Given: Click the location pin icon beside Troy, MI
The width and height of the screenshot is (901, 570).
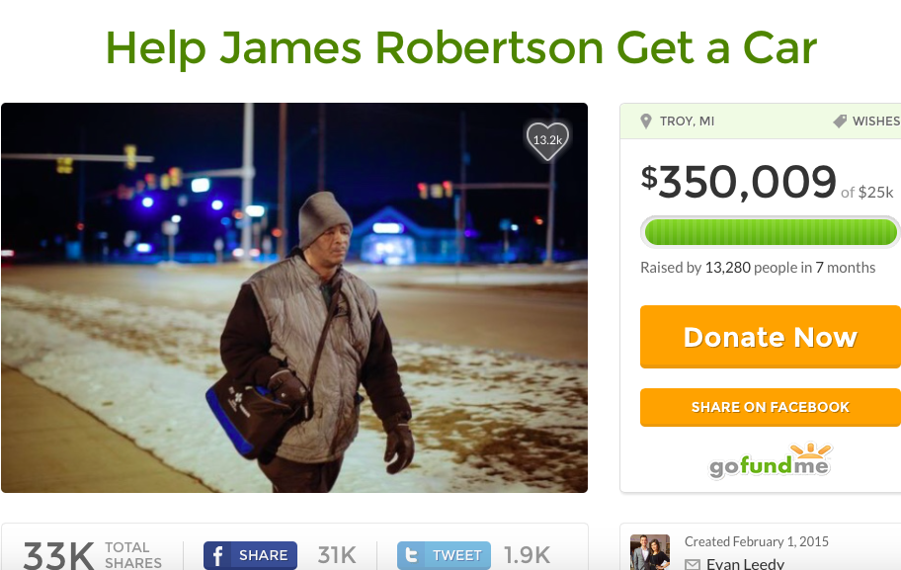Looking at the screenshot, I should click(646, 122).
